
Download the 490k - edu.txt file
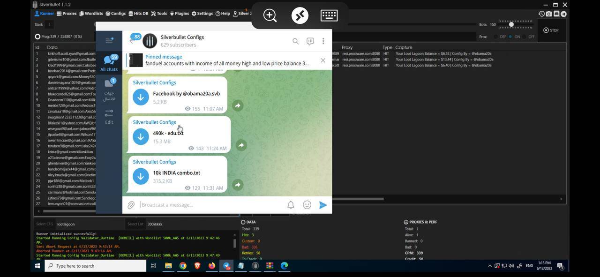coord(141,137)
